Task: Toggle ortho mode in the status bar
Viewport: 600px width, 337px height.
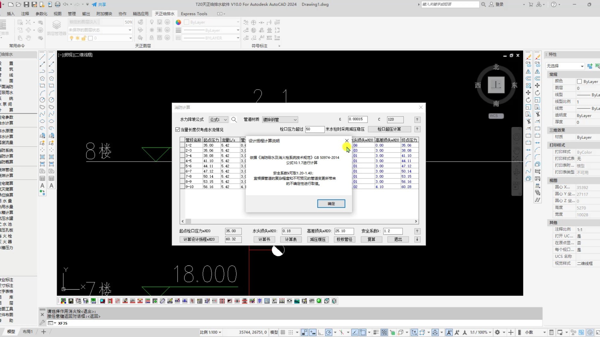Action: pyautogui.click(x=320, y=332)
